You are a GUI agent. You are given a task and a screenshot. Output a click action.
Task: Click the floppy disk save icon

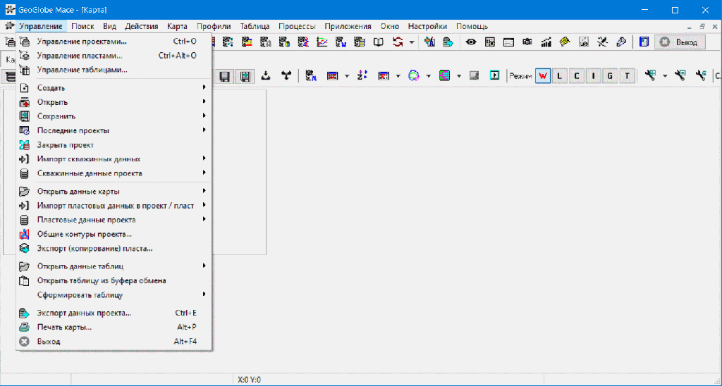[x=225, y=76]
